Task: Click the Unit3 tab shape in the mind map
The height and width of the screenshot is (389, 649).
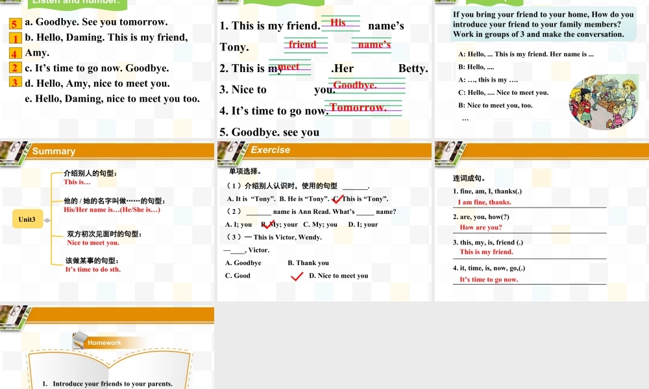Action: click(27, 219)
